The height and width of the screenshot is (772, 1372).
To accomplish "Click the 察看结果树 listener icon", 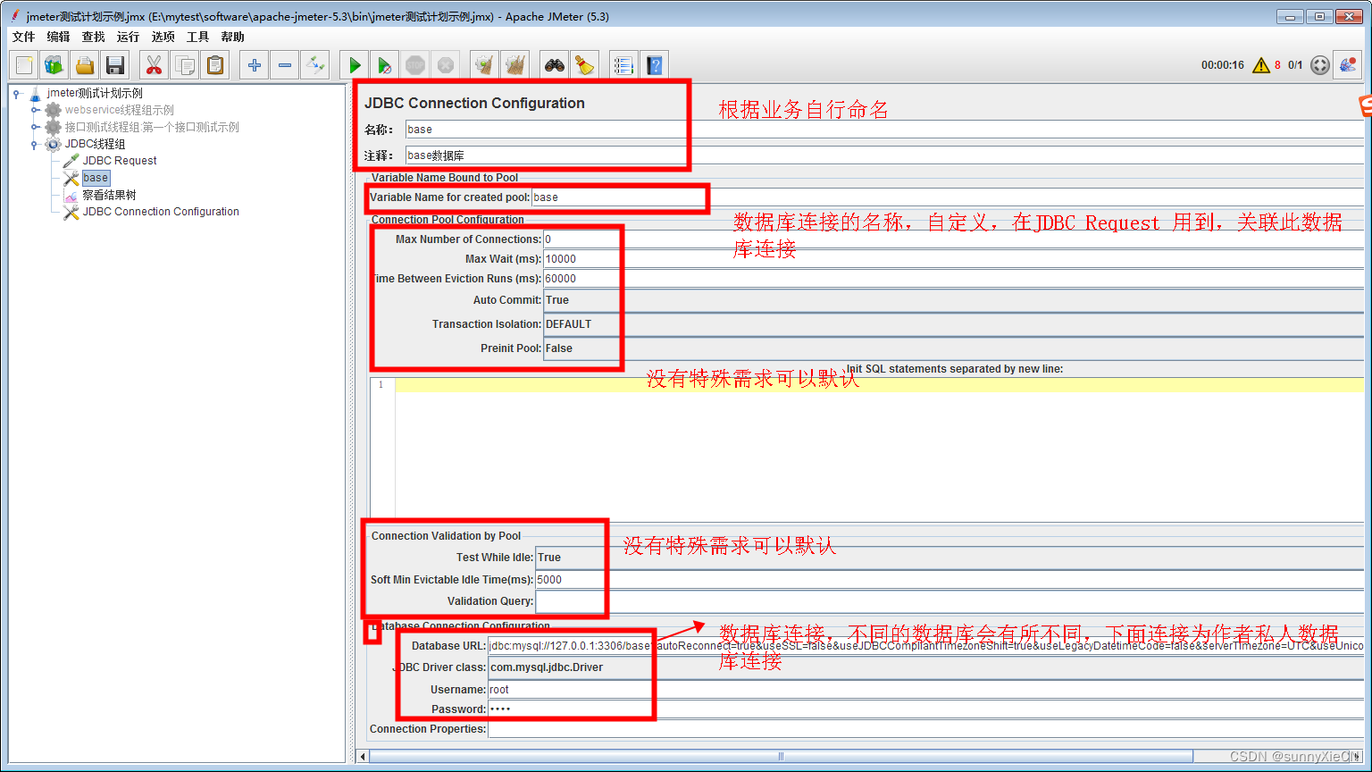I will 71,195.
